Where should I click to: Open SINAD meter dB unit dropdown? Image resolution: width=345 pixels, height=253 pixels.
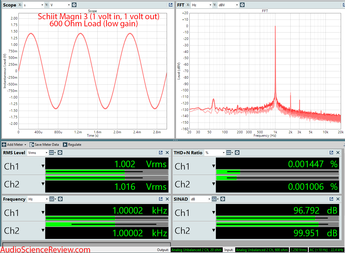click(200, 199)
